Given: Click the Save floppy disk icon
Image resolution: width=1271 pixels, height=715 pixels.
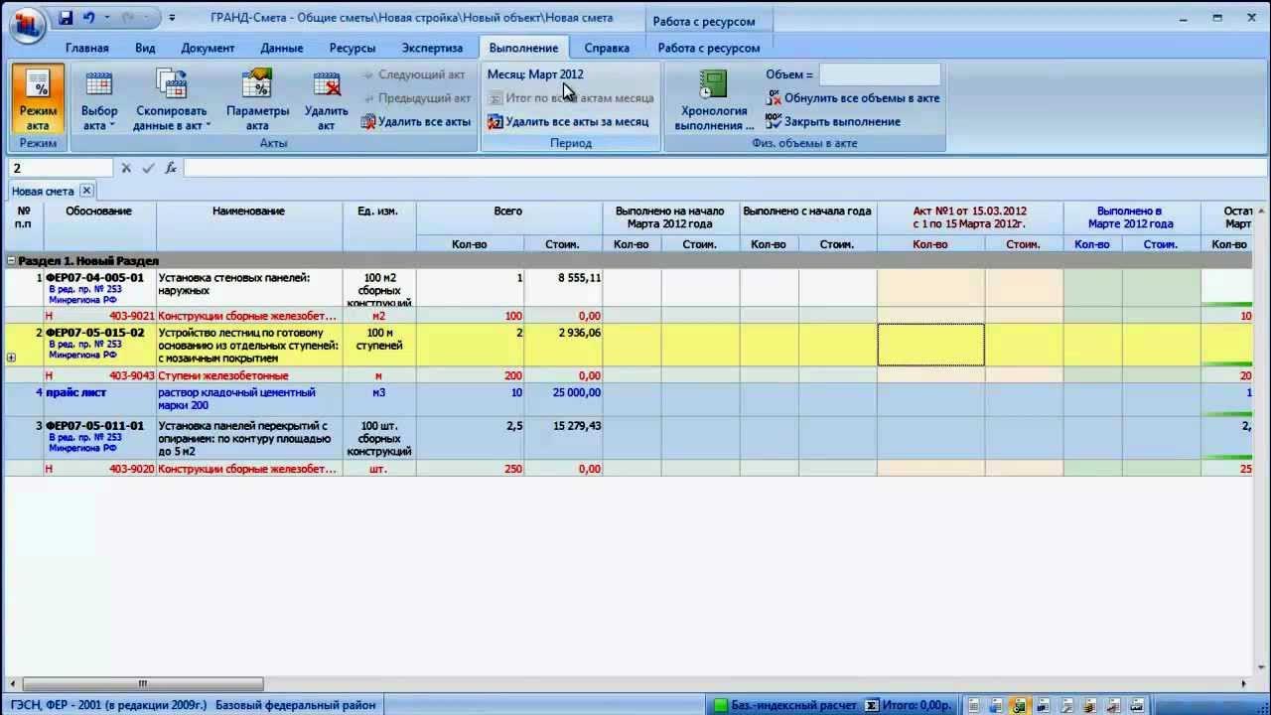Looking at the screenshot, I should 66,18.
